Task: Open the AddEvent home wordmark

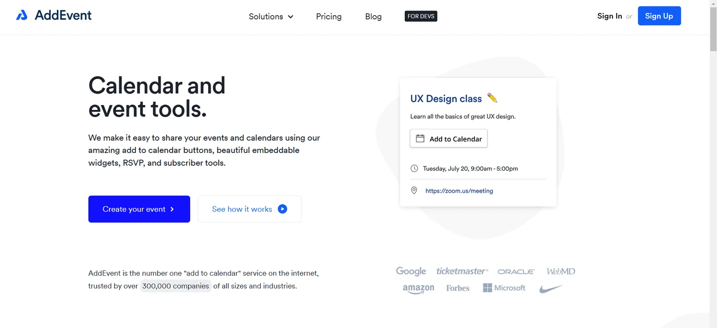Action: 63,15
